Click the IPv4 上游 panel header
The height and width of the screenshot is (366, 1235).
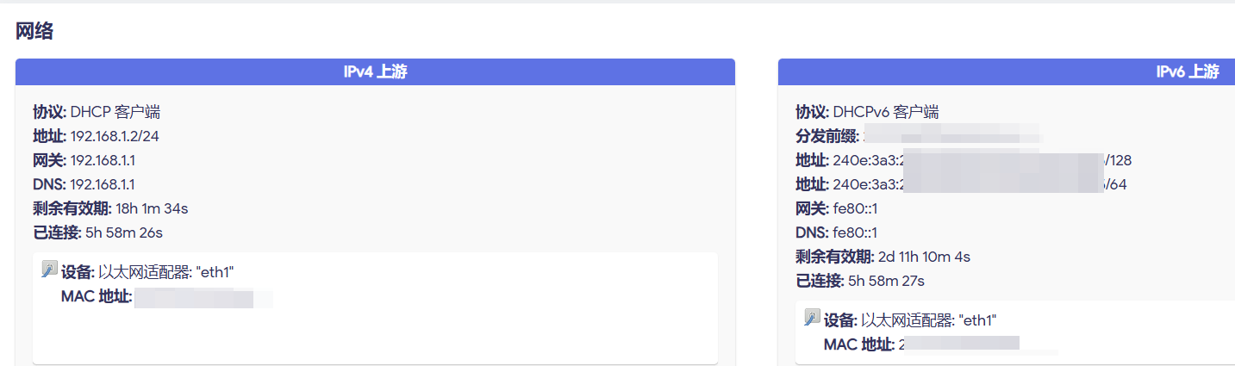pyautogui.click(x=375, y=72)
